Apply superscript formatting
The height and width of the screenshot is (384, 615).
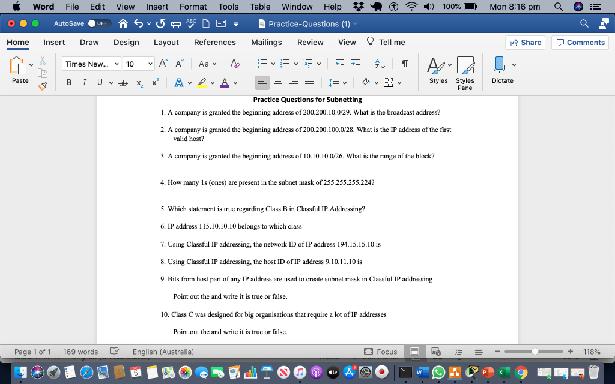(x=154, y=82)
